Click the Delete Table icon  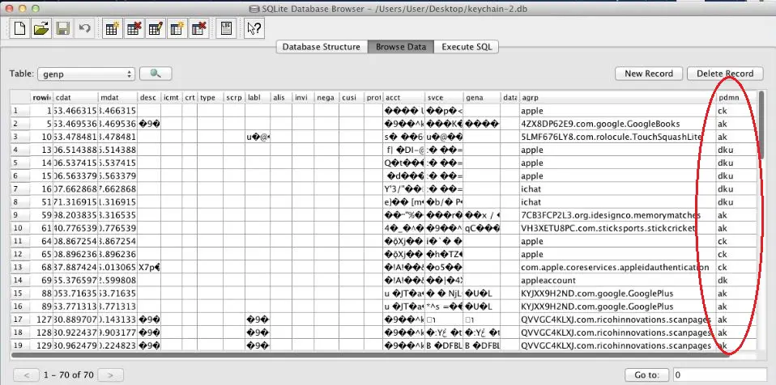coord(134,29)
